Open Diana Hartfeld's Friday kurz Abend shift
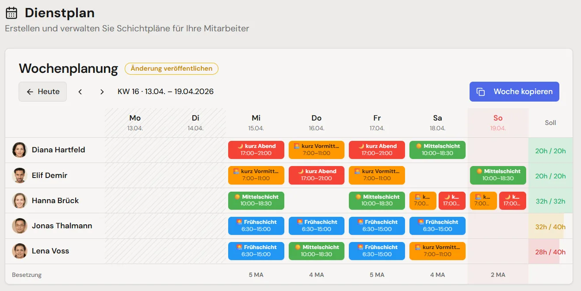Image resolution: width=581 pixels, height=291 pixels. tap(377, 150)
